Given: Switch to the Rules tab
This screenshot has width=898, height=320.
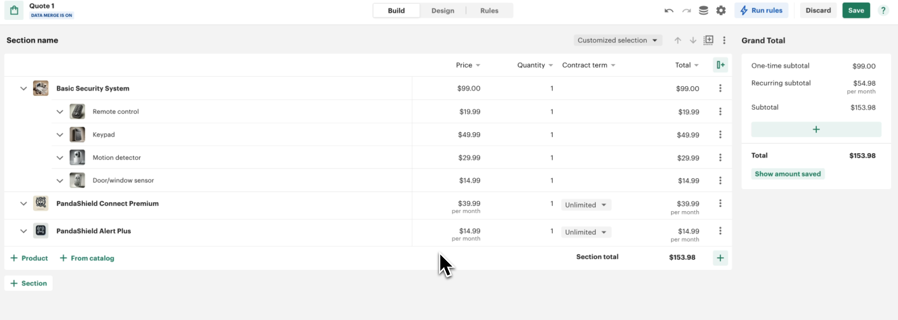Looking at the screenshot, I should point(489,10).
